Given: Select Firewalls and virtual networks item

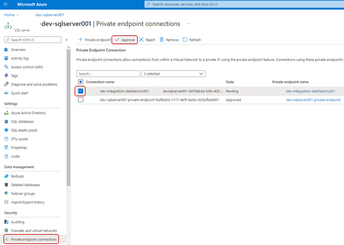Looking at the screenshot, I should coord(34,230).
